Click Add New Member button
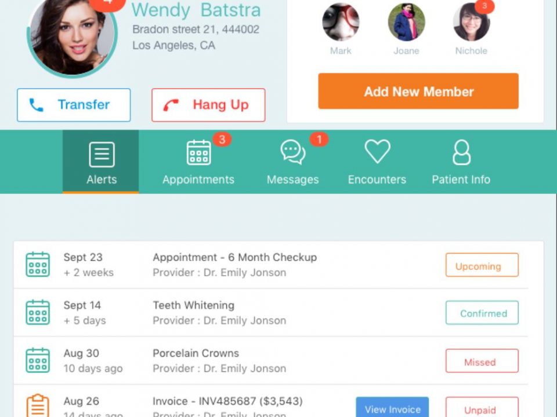 418,91
